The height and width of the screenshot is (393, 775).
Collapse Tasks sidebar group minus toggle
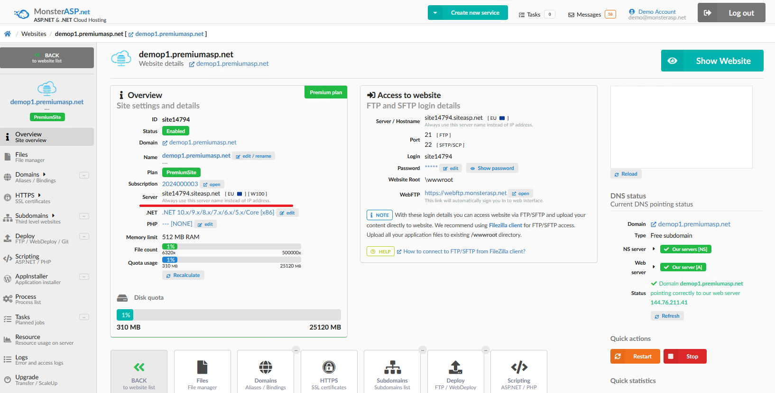point(84,317)
